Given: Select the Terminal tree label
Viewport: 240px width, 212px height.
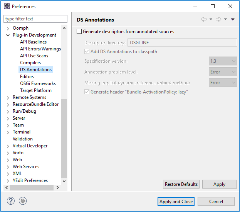Looking at the screenshot, I should click(x=22, y=132).
